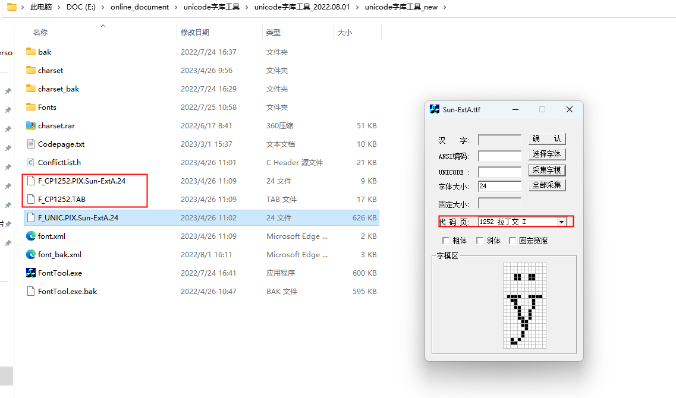
Task: Click the ANSI编码 input field
Action: [499, 156]
